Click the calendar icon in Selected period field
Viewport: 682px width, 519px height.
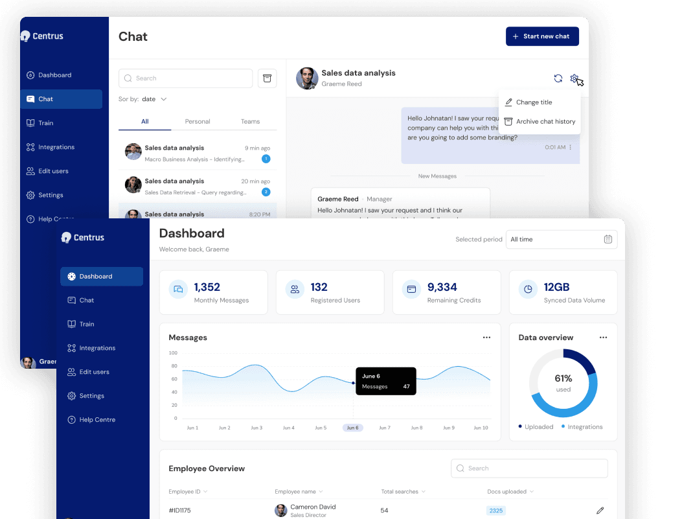(608, 239)
